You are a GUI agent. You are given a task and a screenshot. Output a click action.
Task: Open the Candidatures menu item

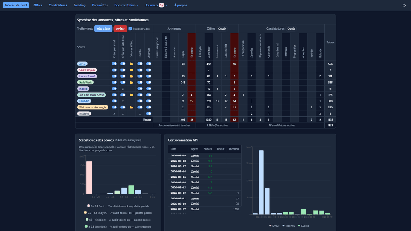click(x=58, y=5)
